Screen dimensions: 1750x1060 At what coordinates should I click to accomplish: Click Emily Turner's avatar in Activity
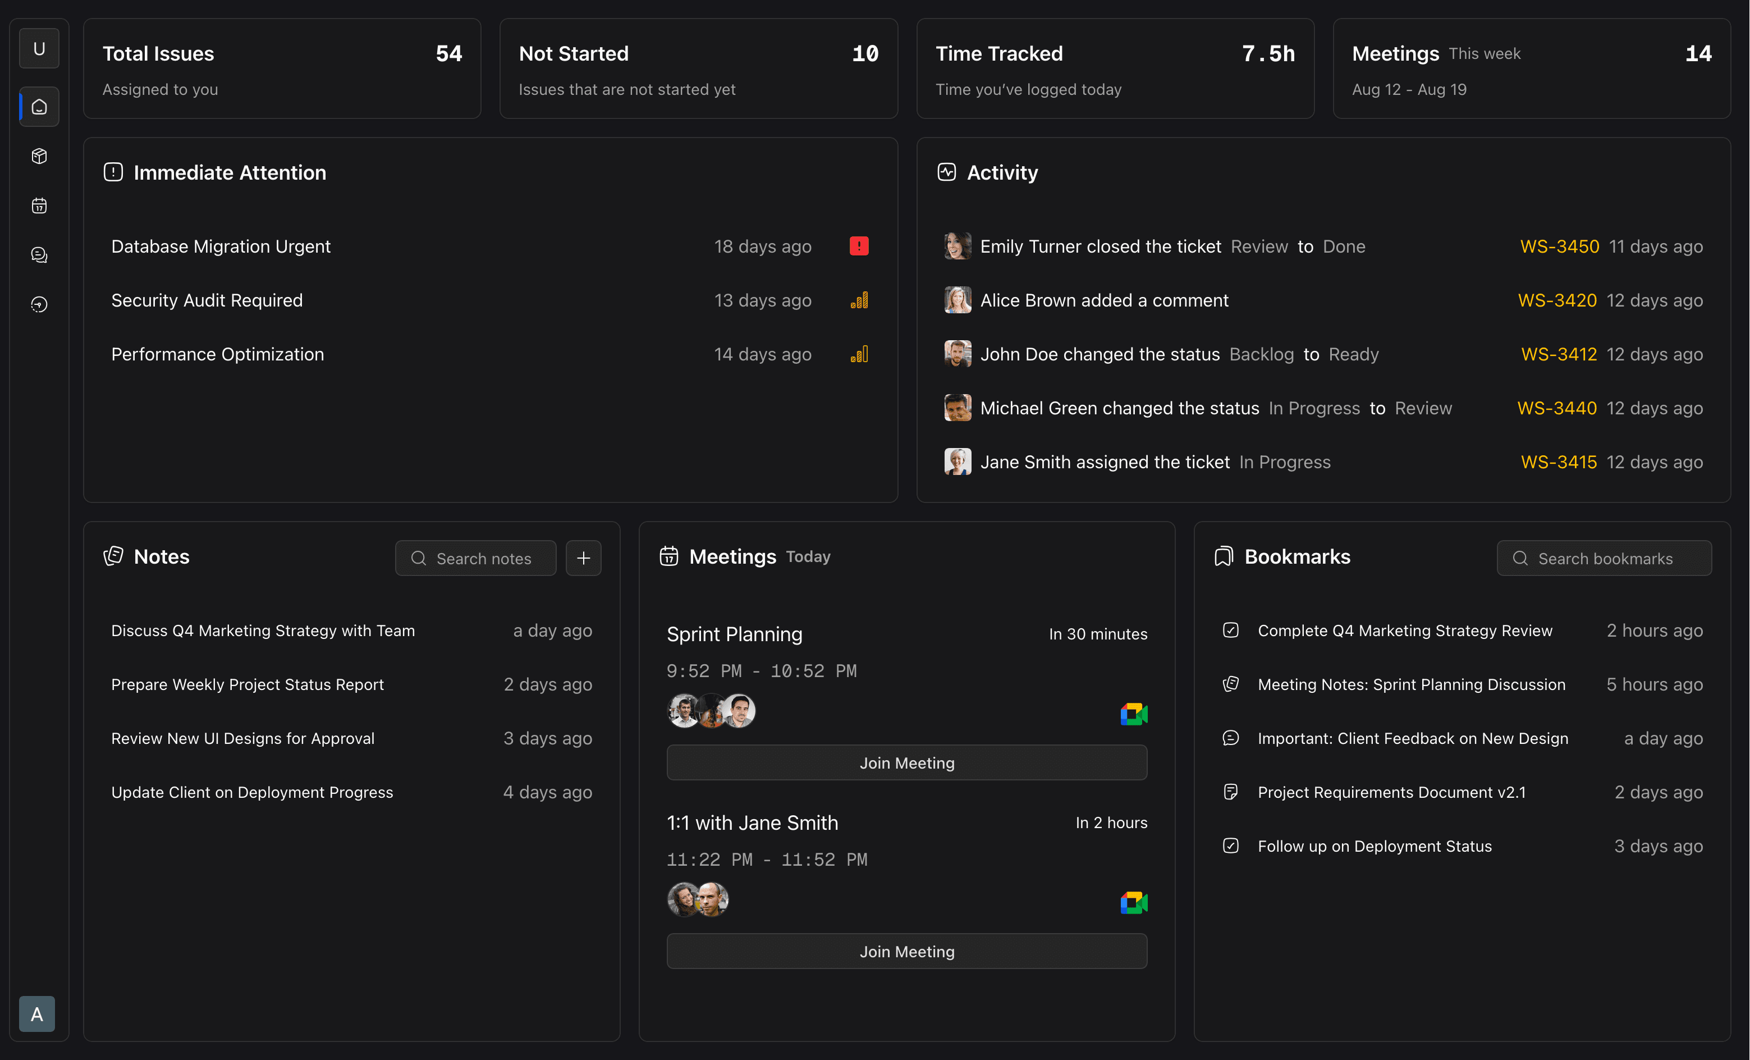click(x=958, y=246)
